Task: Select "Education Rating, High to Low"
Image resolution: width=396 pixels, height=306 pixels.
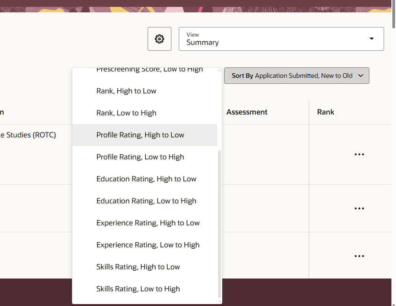Action: [x=146, y=179]
